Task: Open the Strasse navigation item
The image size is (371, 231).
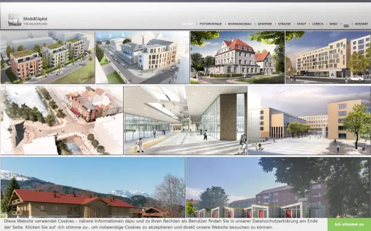Action: click(x=284, y=24)
